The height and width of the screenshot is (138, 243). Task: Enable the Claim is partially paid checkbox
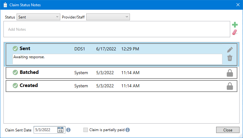pos(86,130)
